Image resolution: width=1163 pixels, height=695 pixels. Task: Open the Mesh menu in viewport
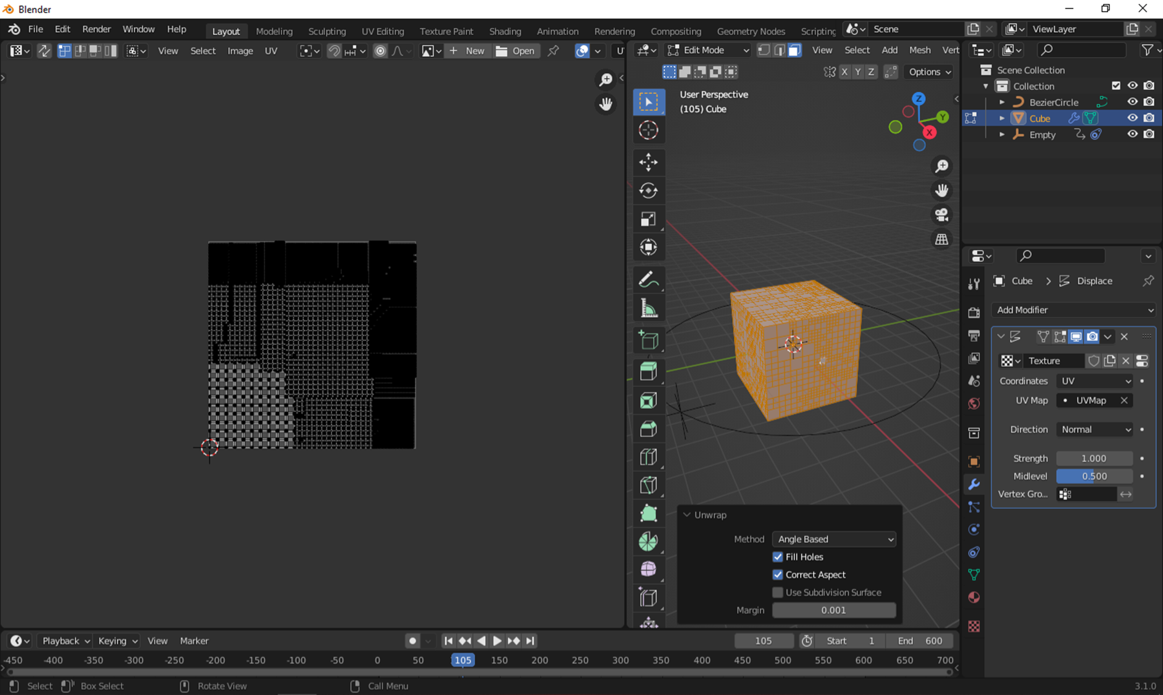tap(920, 50)
